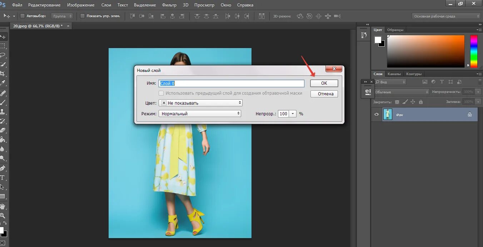Hide the Фон layer with eye icon
483x247 pixels.
(x=377, y=115)
